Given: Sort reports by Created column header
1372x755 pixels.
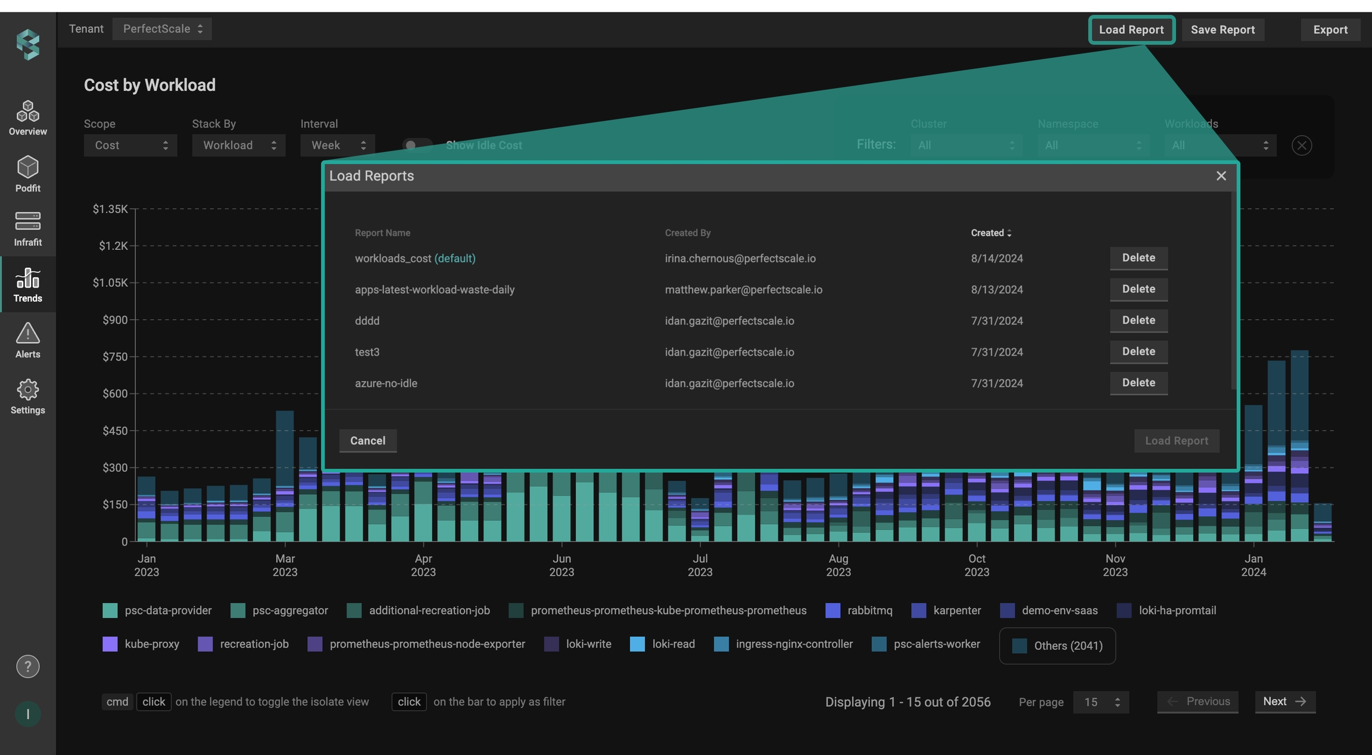Looking at the screenshot, I should tap(990, 233).
